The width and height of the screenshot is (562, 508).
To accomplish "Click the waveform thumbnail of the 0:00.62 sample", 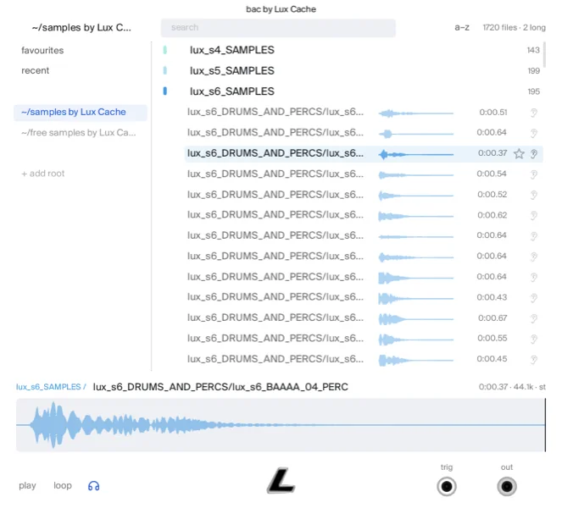I will (x=415, y=216).
